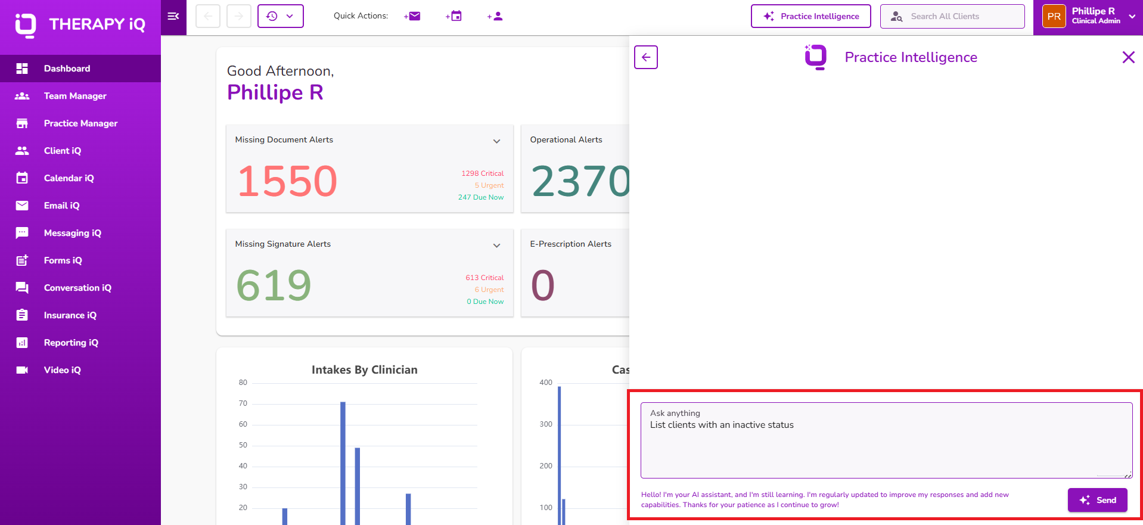Click the 613 Critical signature alerts

pos(484,278)
